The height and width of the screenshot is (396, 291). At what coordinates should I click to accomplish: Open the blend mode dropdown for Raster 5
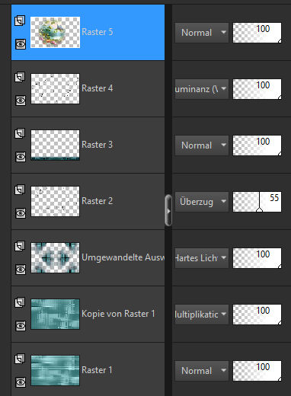point(202,33)
